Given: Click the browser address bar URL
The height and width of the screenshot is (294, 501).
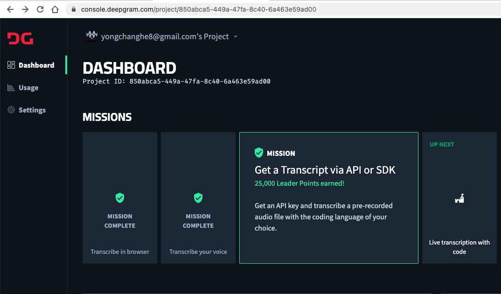Looking at the screenshot, I should (x=199, y=9).
